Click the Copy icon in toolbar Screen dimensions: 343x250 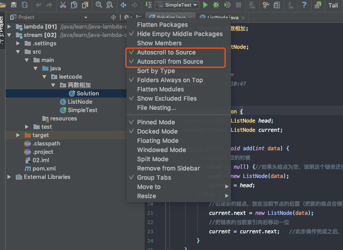74,4
